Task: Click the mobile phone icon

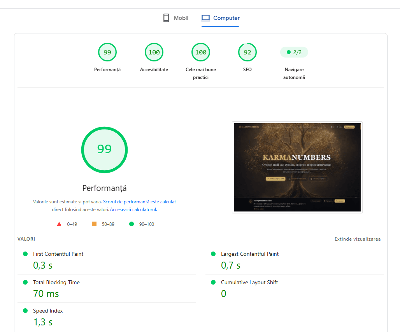Action: [x=166, y=18]
